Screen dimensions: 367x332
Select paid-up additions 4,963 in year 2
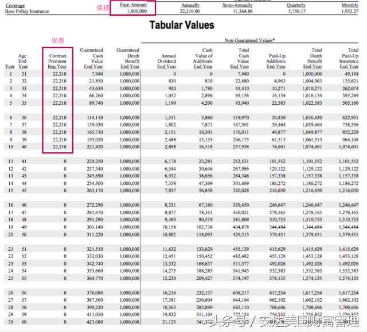280,81
